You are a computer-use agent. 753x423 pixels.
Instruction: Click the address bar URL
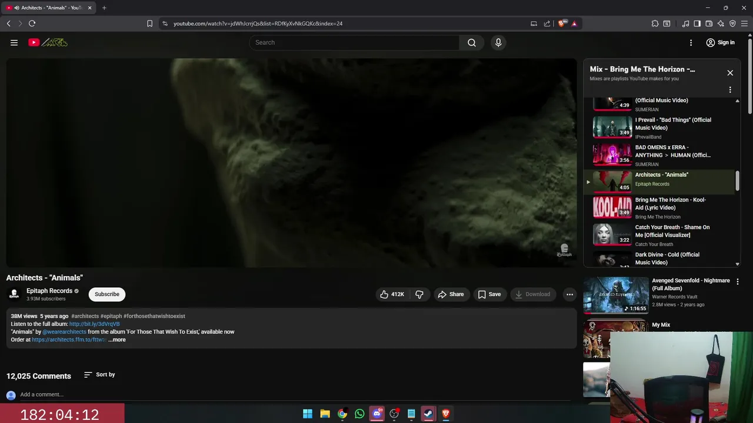point(258,23)
